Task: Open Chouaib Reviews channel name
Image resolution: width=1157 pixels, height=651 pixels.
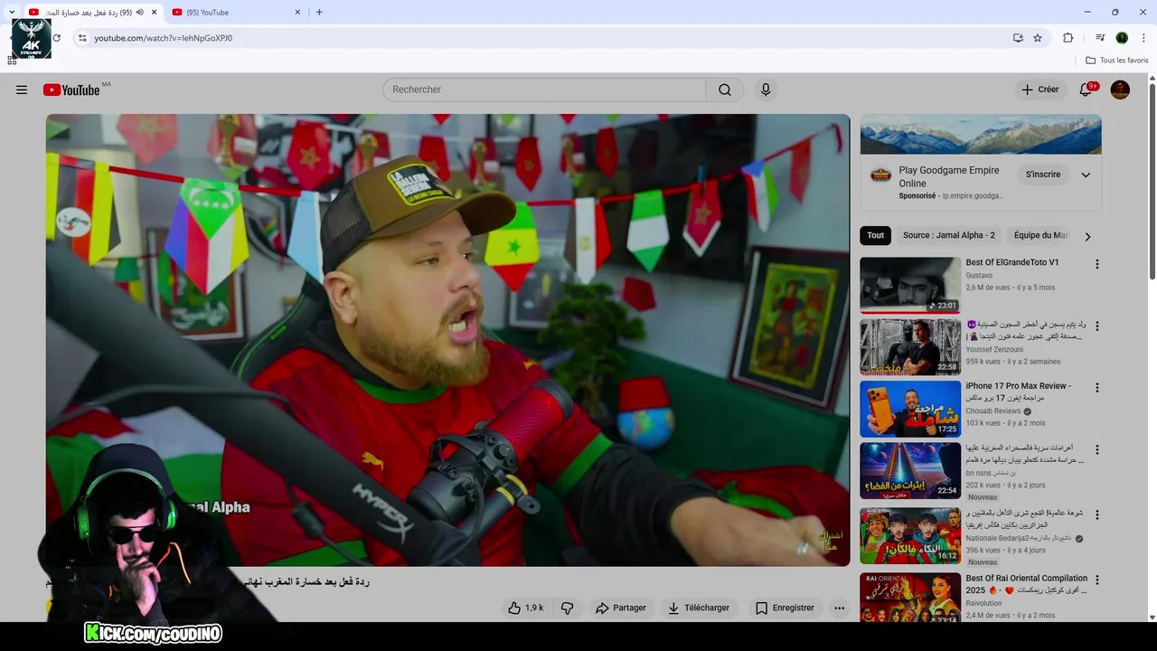Action: click(x=992, y=410)
